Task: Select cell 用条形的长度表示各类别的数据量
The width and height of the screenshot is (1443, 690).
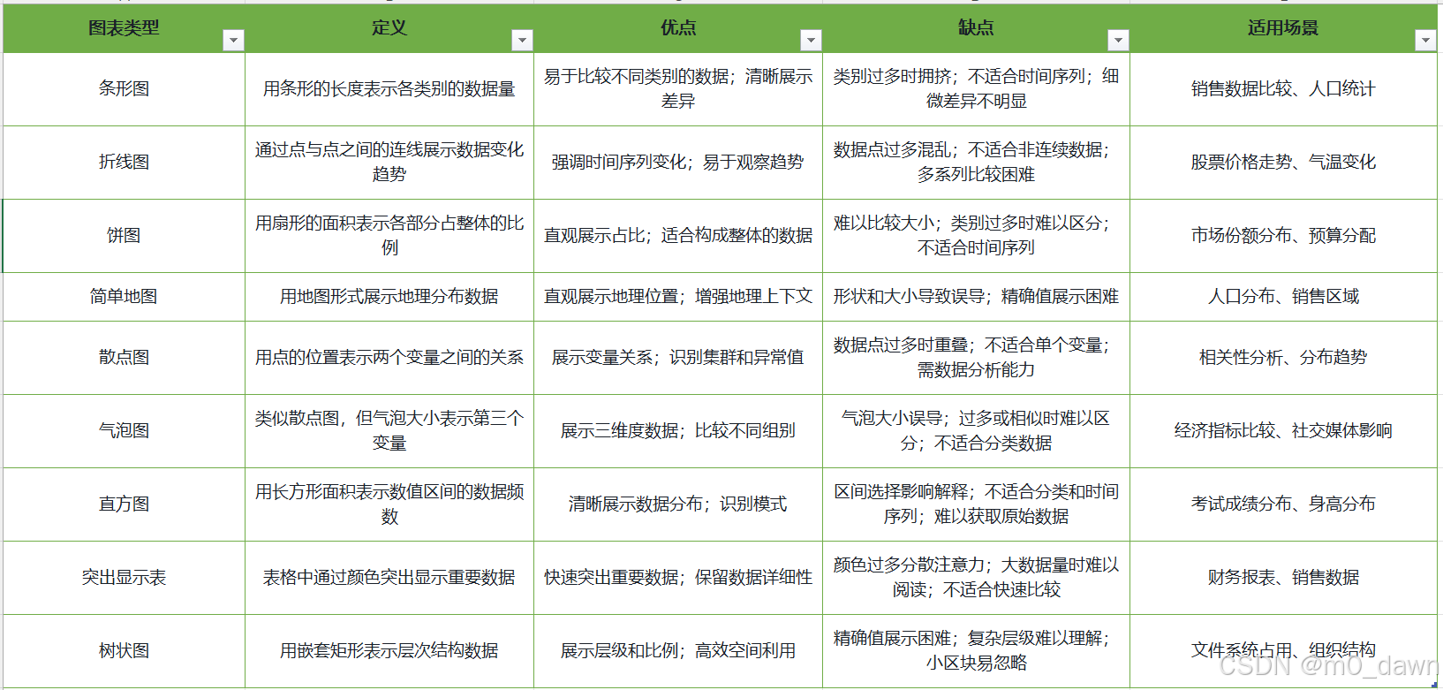Action: 389,89
